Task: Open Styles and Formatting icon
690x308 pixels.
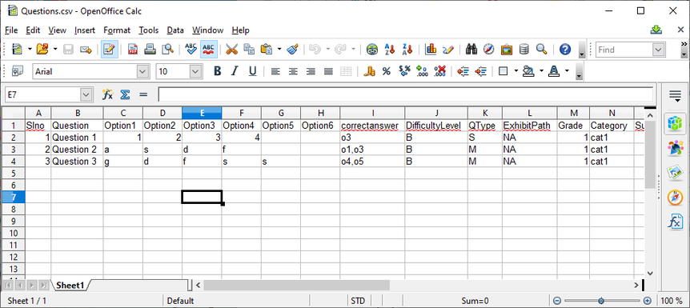Action: 17,71
